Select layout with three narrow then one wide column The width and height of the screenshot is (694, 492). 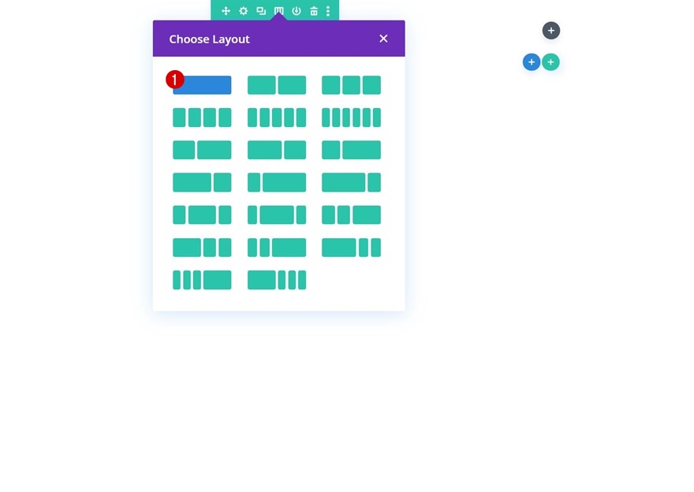(202, 280)
